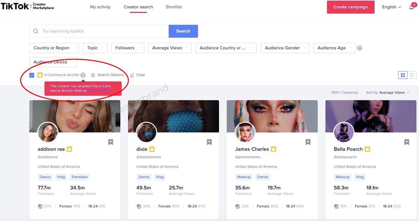Click the Vlog tag on Bella Poarch

360,177
